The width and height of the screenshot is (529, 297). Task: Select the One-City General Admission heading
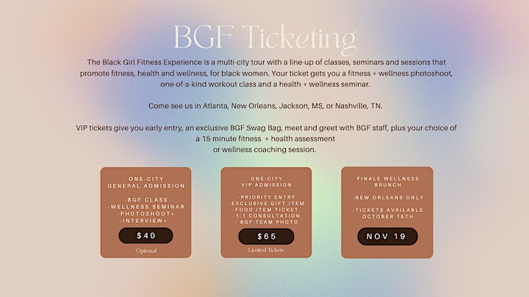pos(145,183)
